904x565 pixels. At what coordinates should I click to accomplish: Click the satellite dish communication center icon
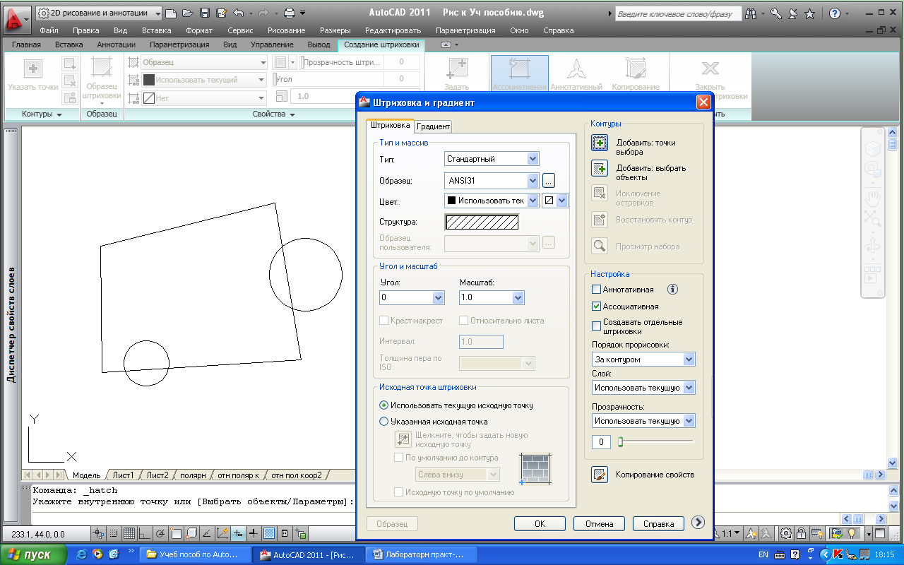792,13
